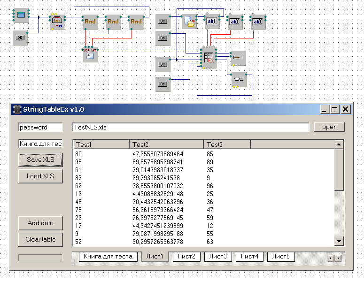The width and height of the screenshot is (364, 281).
Task: Select the rightmost Rnd element
Action: click(136, 22)
